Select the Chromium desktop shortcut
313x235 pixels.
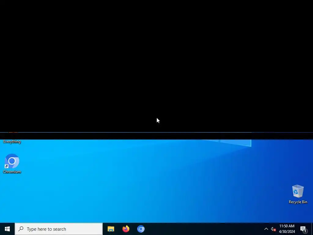click(12, 163)
